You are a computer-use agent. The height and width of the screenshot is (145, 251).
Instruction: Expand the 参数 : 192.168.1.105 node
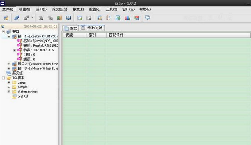(x=14, y=50)
